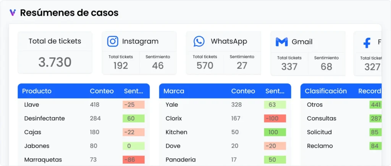Click the Instagram icon

(113, 41)
